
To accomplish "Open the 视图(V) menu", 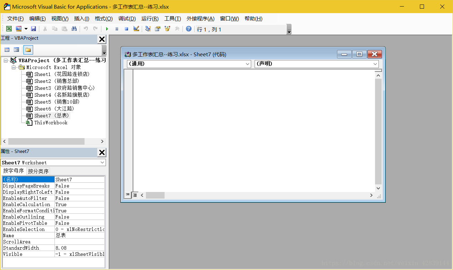I will (60, 19).
